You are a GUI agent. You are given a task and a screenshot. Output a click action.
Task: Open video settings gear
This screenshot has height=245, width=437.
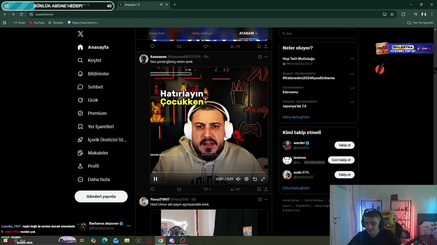coord(246,179)
